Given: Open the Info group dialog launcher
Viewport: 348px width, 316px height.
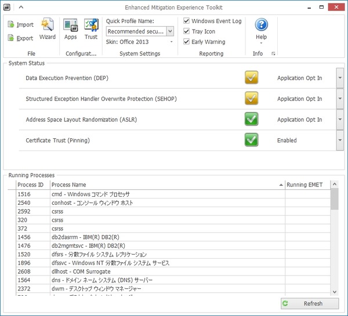Looking at the screenshot, I should pyautogui.click(x=273, y=54).
